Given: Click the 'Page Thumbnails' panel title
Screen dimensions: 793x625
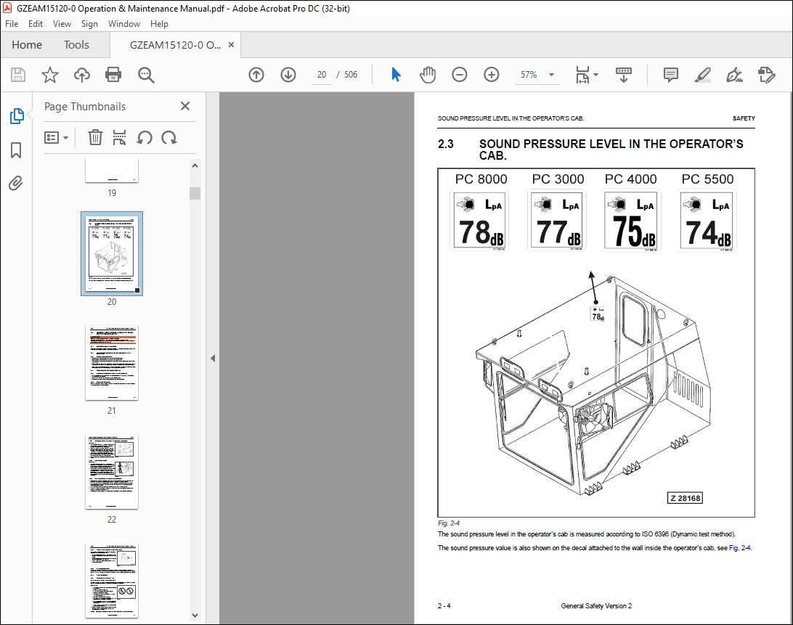Looking at the screenshot, I should (x=85, y=106).
